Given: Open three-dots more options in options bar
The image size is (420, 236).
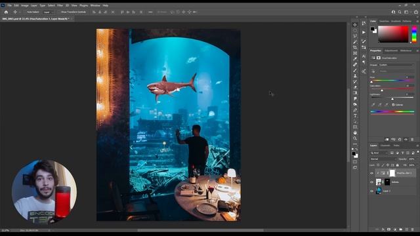Looking at the screenshot, I should (150, 12).
